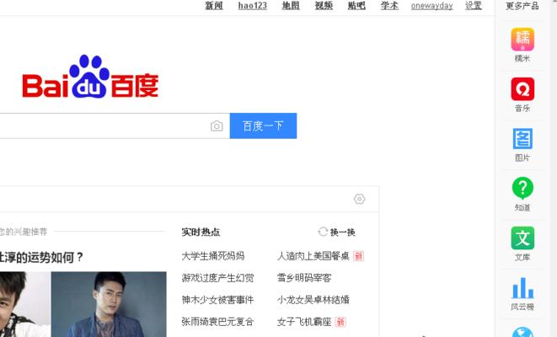
Task: Open the cropped face photo thumbnail
Action: [25, 304]
